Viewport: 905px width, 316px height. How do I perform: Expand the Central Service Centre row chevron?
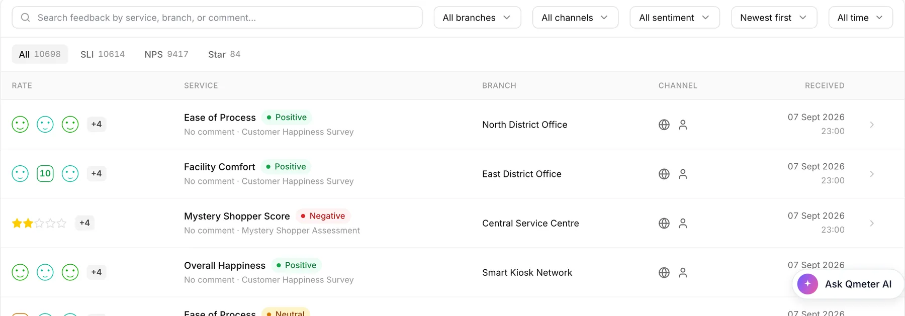click(x=872, y=223)
